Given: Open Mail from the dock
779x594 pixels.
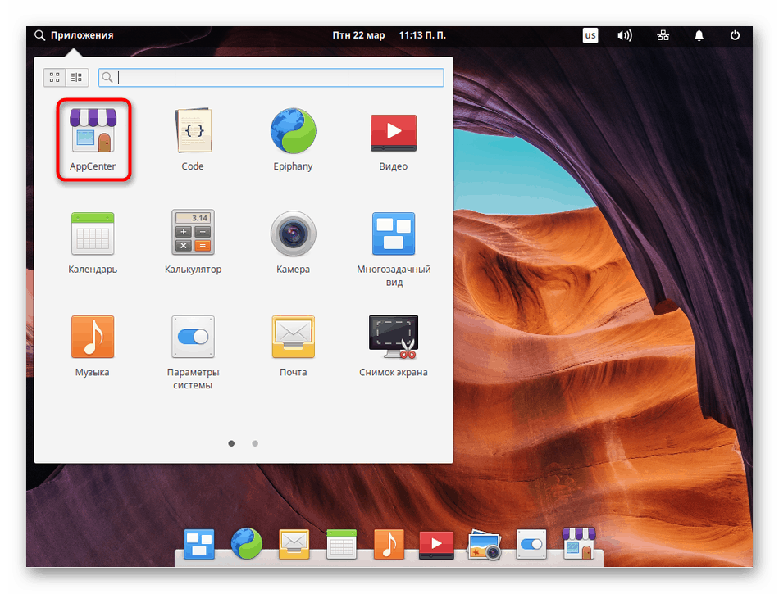Looking at the screenshot, I should [x=294, y=544].
